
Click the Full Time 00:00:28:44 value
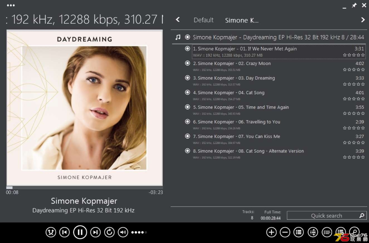pos(271,218)
